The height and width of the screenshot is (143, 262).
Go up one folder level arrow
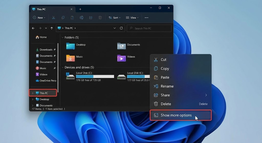(x=52, y=28)
